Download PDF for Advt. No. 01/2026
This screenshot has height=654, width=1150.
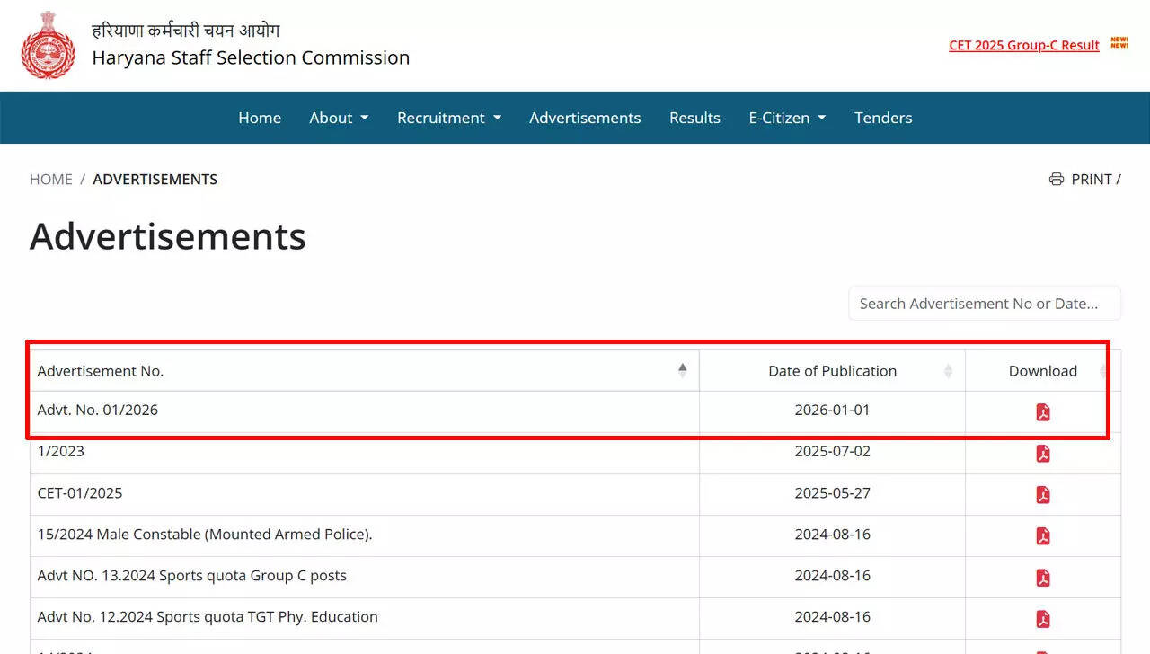tap(1042, 412)
